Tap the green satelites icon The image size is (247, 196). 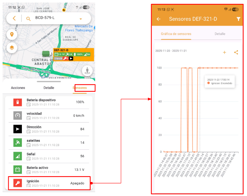pos(18,142)
